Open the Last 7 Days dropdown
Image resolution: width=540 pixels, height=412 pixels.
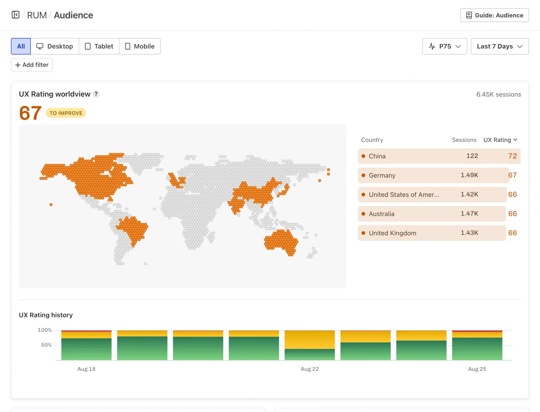coord(500,46)
